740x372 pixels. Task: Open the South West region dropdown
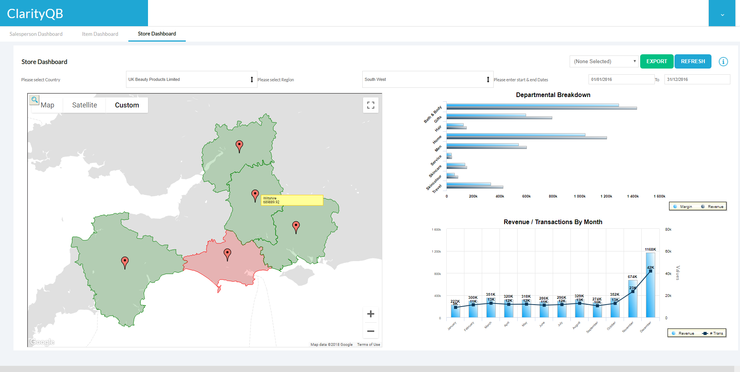tap(427, 79)
